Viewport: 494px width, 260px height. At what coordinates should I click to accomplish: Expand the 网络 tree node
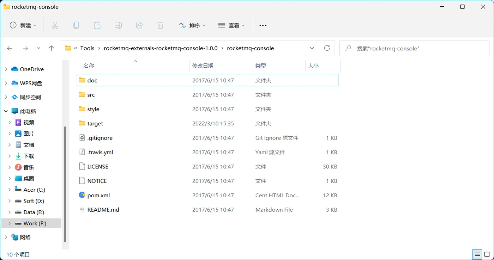point(6,237)
